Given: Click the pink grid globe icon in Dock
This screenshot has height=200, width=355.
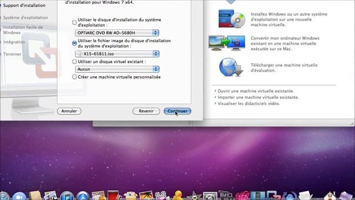Looking at the screenshot, I should pos(242,196).
